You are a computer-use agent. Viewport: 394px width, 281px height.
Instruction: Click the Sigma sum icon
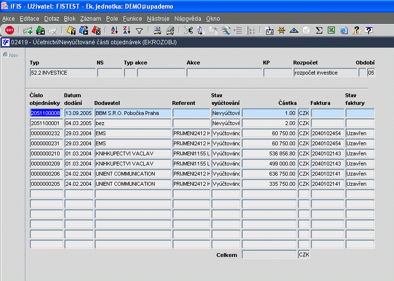319,30
